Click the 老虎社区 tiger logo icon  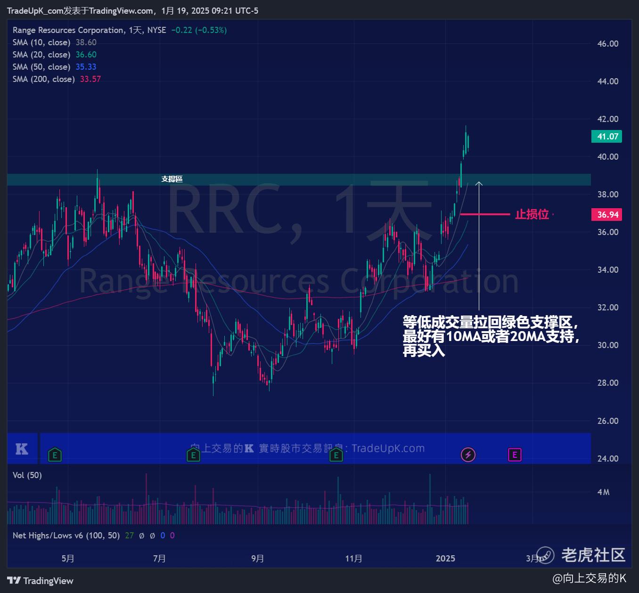click(x=545, y=555)
